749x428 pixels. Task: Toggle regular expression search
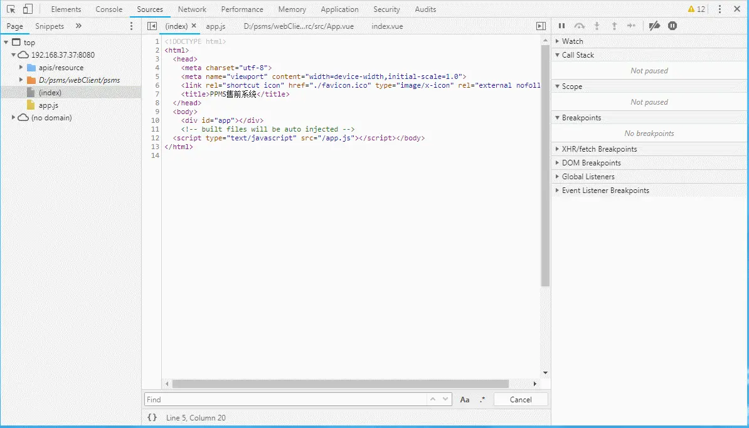click(x=482, y=399)
